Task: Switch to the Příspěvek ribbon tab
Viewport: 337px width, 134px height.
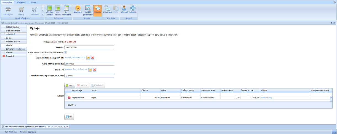Action: click(22, 2)
